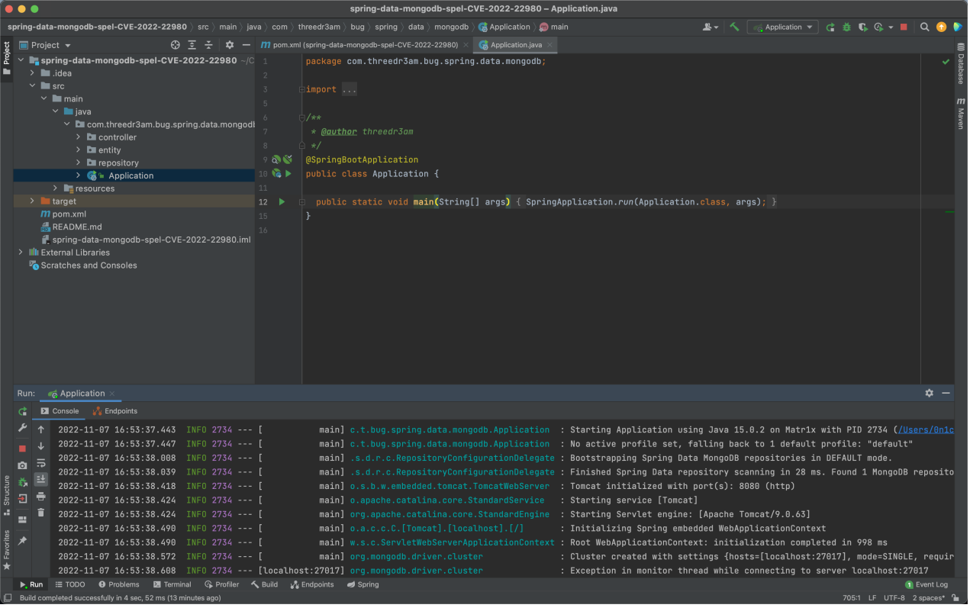Click the /Users path link in console

click(x=926, y=430)
